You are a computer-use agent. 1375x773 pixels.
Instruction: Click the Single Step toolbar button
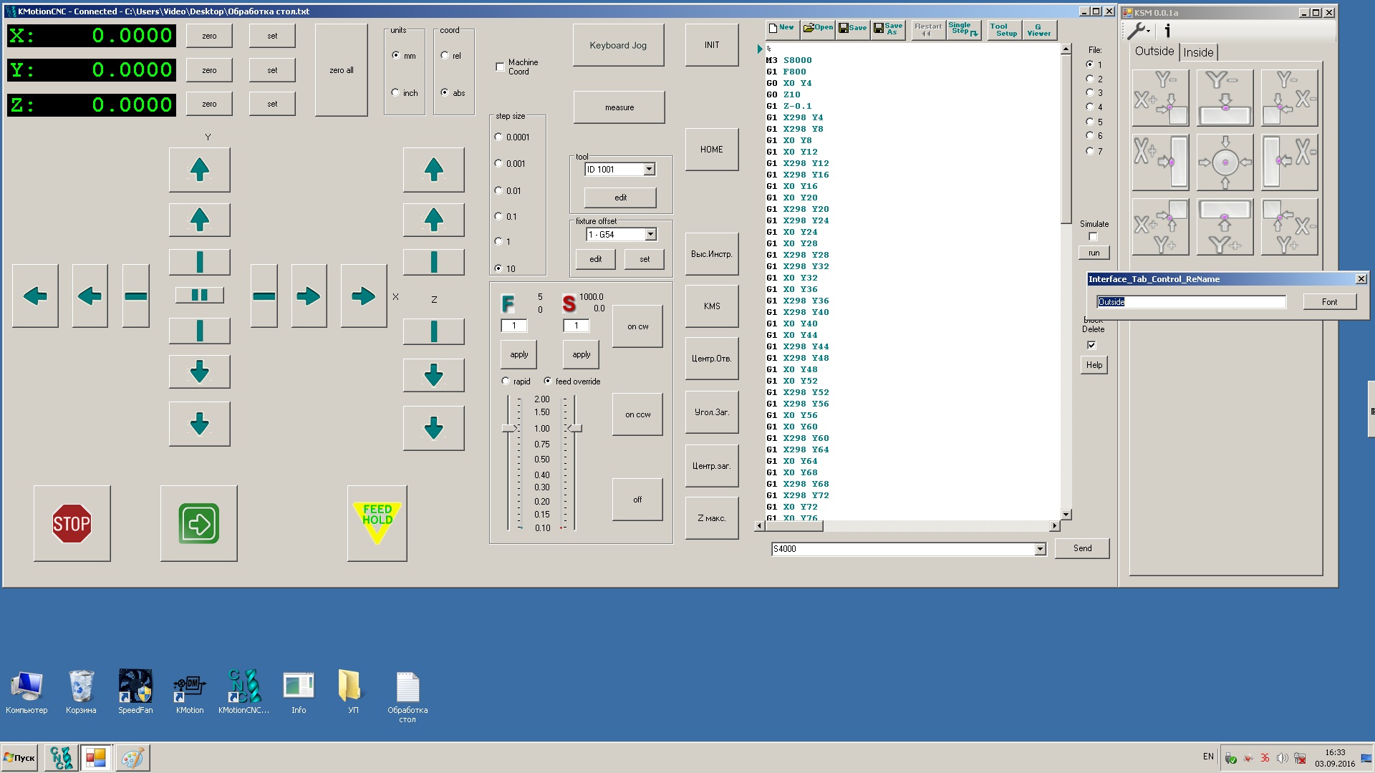[x=963, y=29]
